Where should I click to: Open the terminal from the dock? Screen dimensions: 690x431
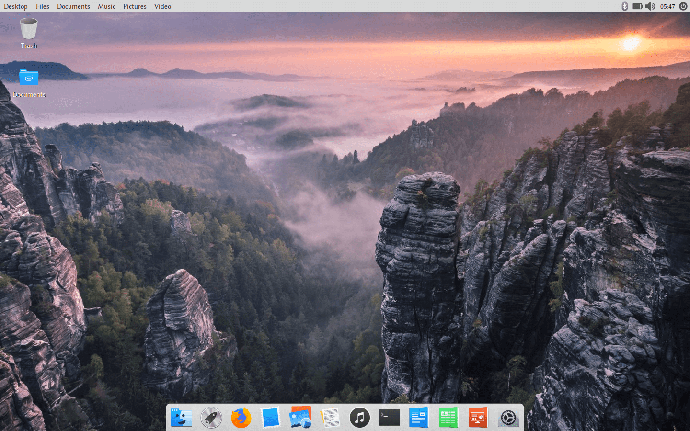[x=390, y=418]
